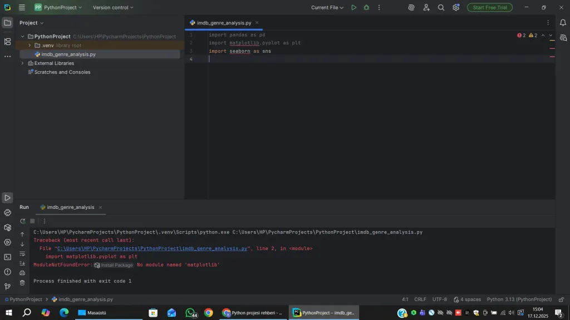
Task: Toggle soft-wrap in the Run console
Action: (x=22, y=254)
